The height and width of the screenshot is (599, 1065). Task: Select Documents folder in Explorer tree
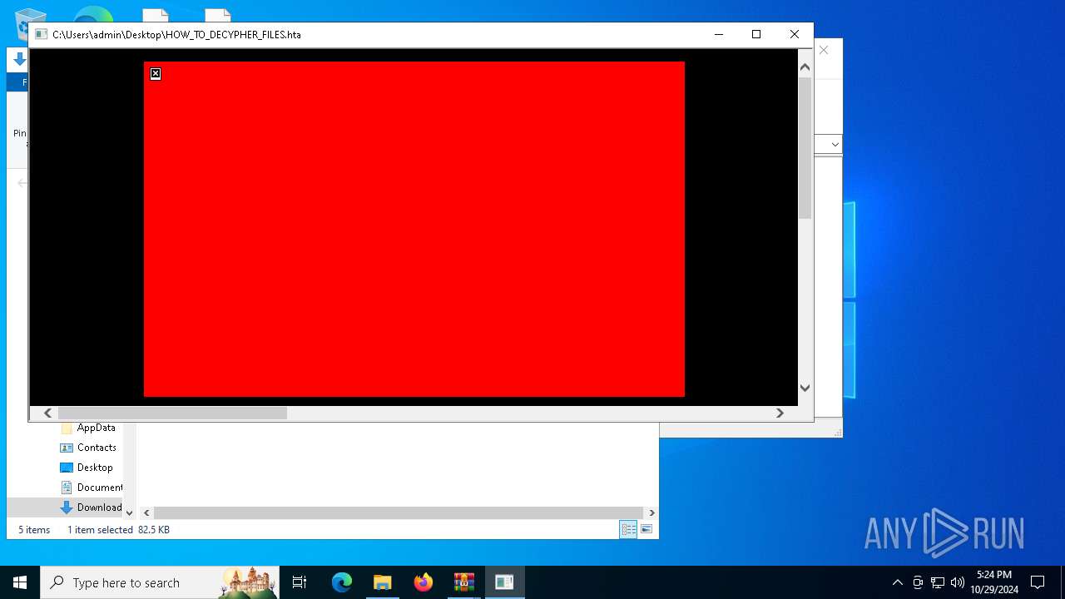[x=100, y=488]
